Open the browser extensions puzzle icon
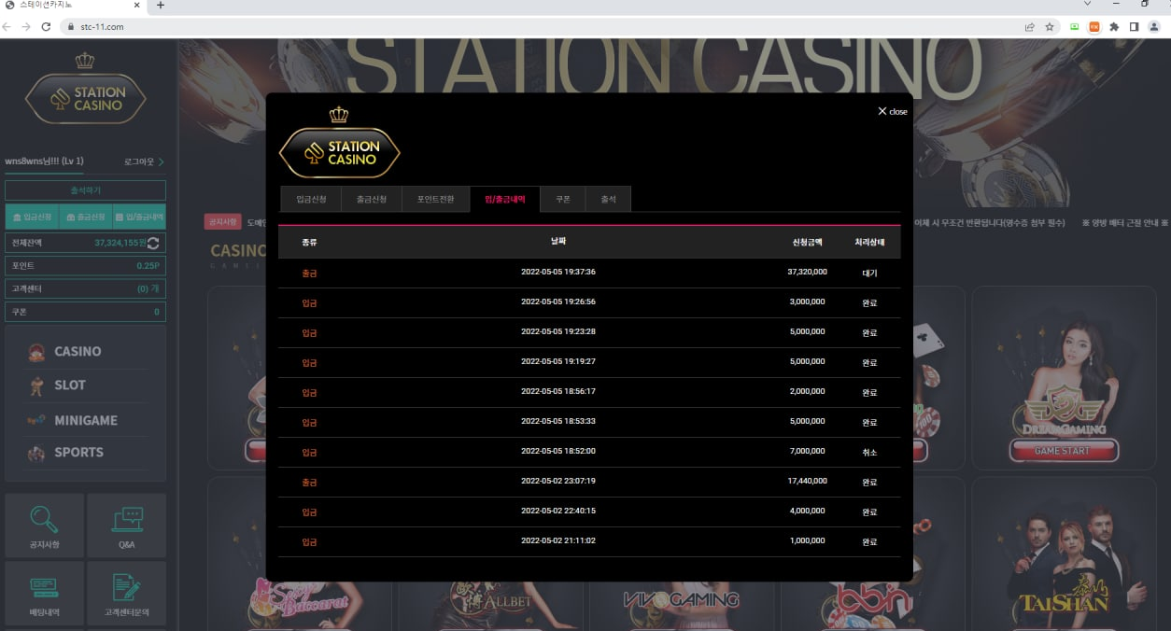 1114,27
